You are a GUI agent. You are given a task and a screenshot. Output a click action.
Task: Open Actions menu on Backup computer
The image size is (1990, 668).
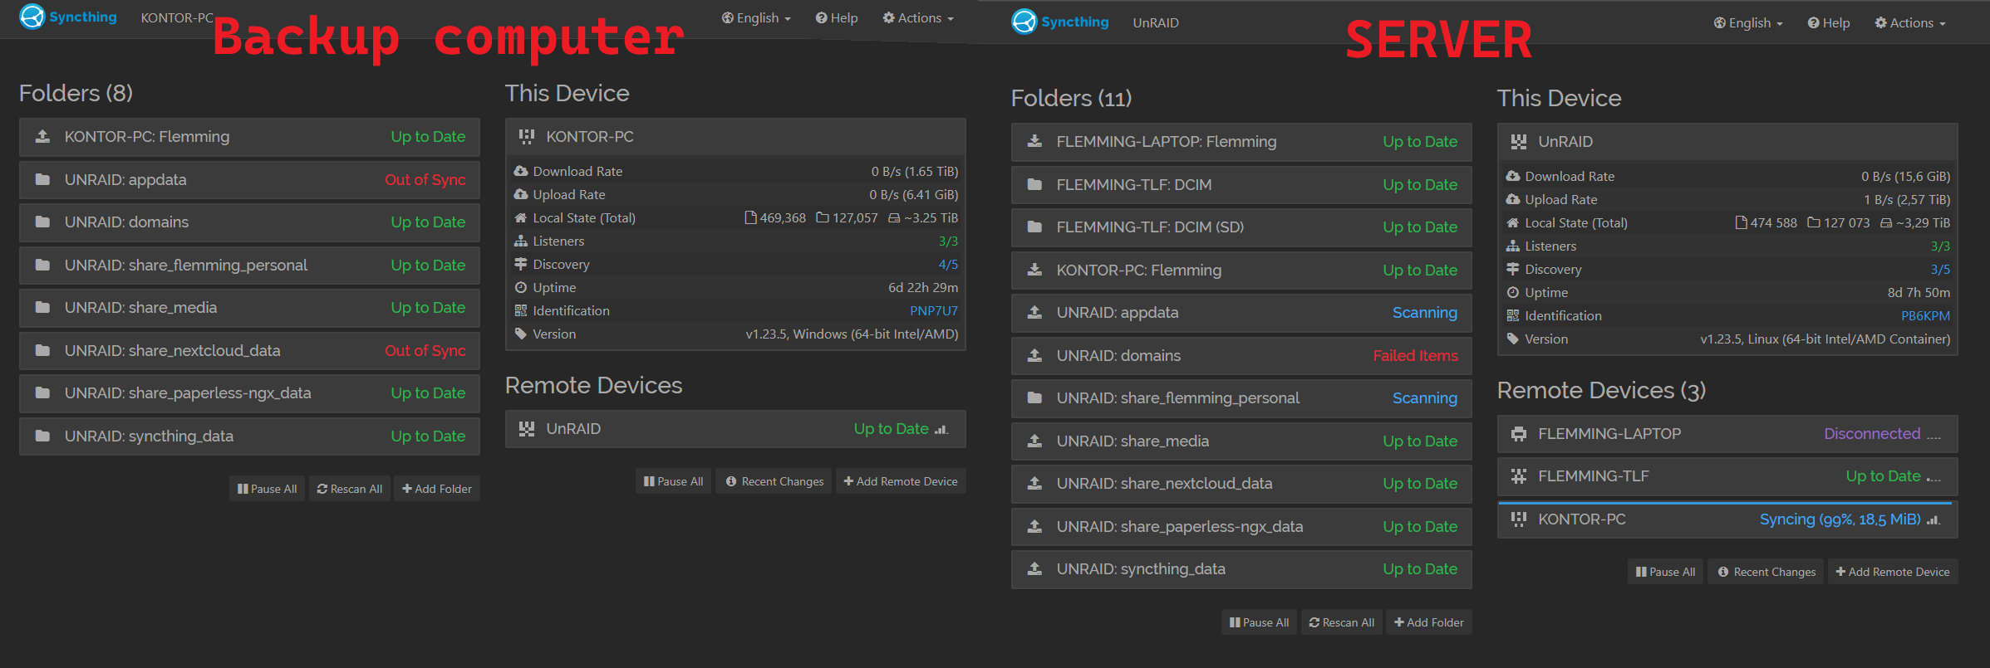(918, 18)
